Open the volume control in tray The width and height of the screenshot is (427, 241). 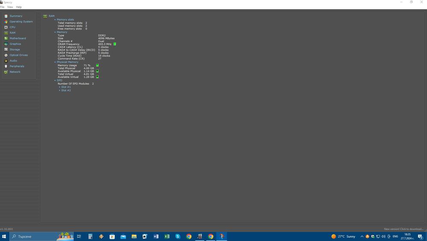(383, 236)
